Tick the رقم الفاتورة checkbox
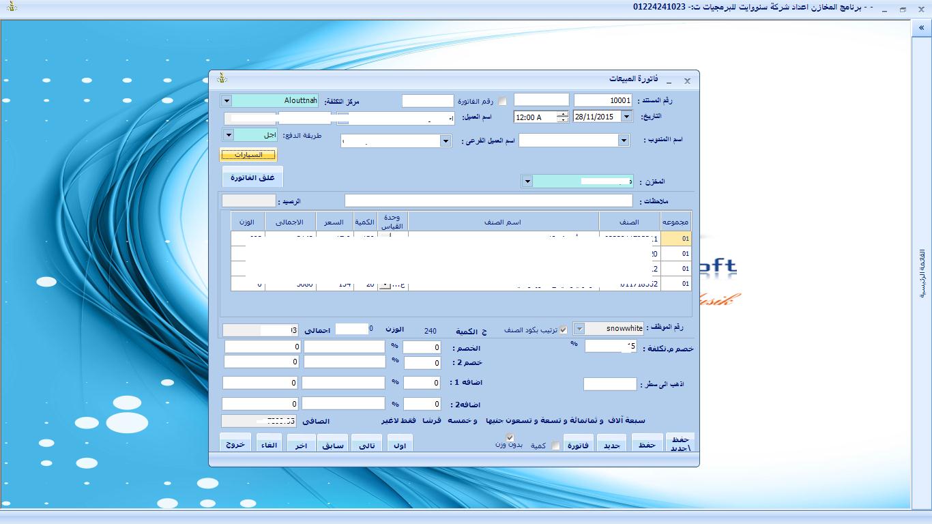Image resolution: width=932 pixels, height=524 pixels. pyautogui.click(x=502, y=101)
